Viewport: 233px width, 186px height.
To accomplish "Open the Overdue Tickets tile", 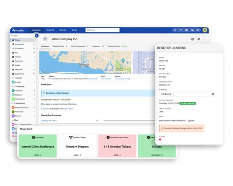I will (117, 146).
